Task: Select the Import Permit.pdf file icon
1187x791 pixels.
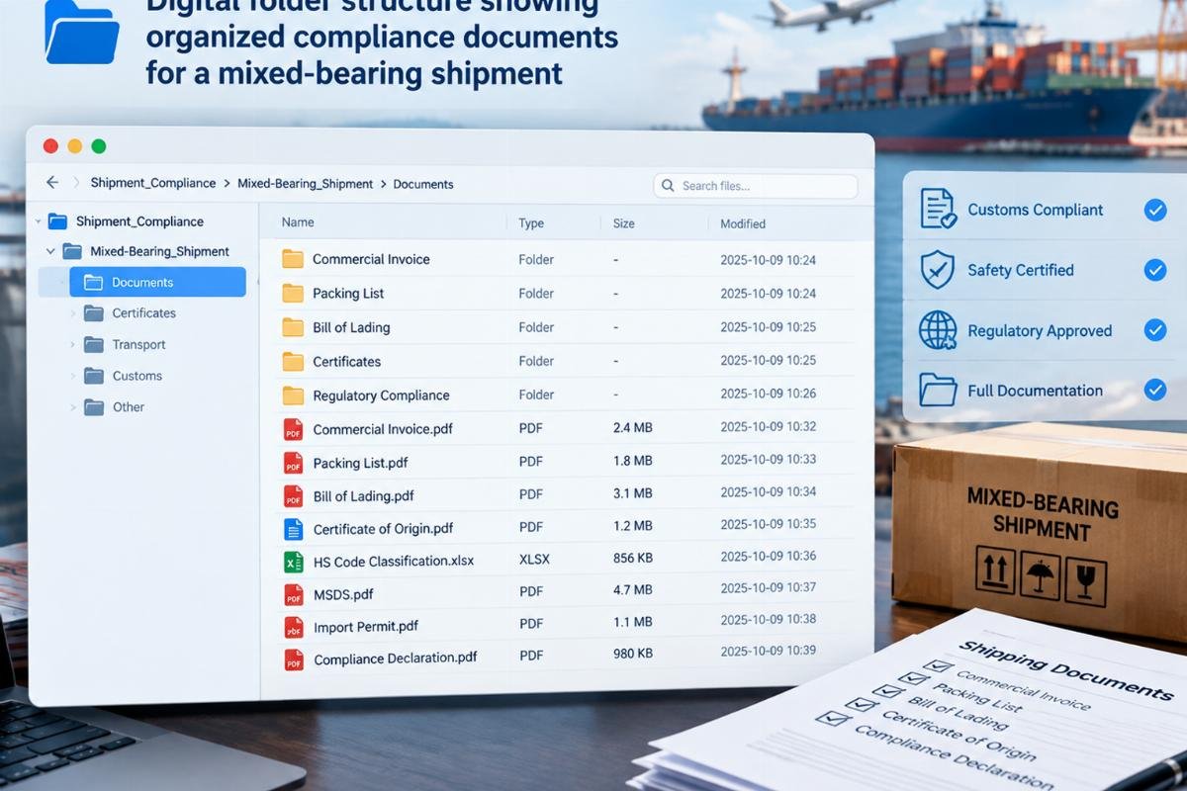Action: (294, 627)
